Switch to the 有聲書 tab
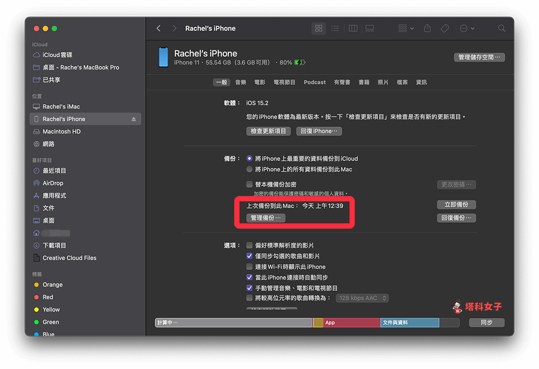This screenshot has width=539, height=369. click(342, 83)
